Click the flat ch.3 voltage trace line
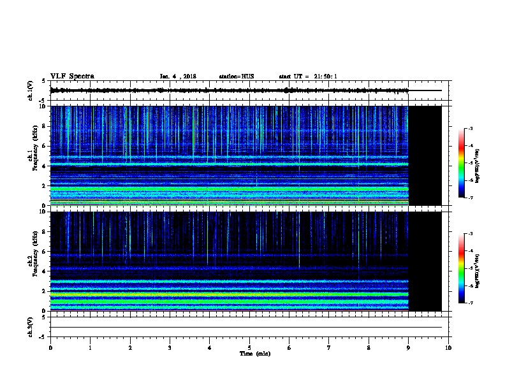505x390 pixels. tap(246, 328)
